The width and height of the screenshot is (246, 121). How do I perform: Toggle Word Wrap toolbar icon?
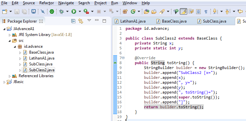(x=191, y=11)
